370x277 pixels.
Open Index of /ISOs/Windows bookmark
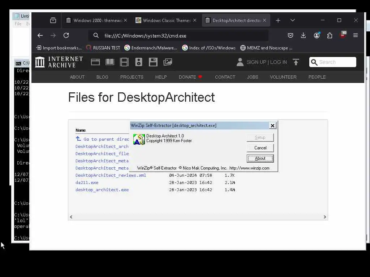click(x=209, y=48)
